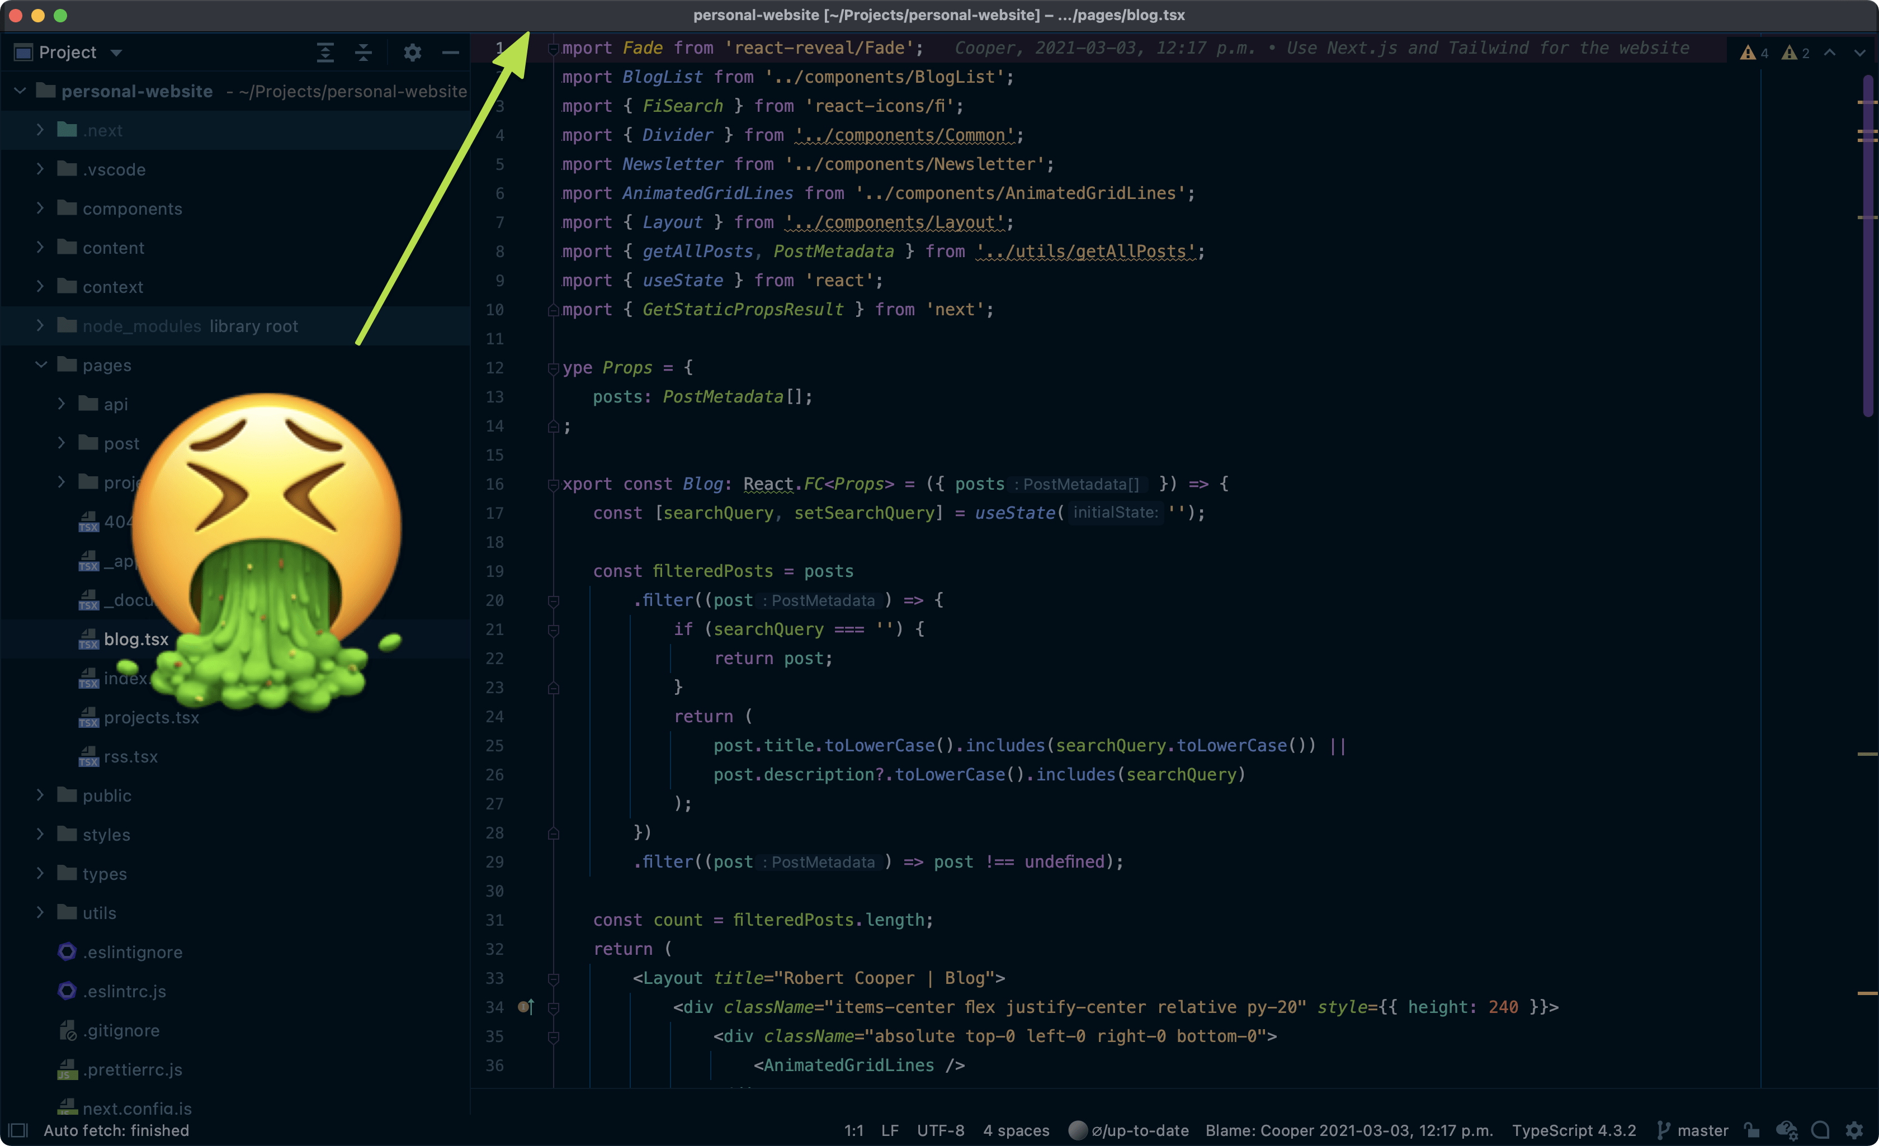Click the gutter marker on line 34
The width and height of the screenshot is (1879, 1146).
click(x=526, y=1007)
